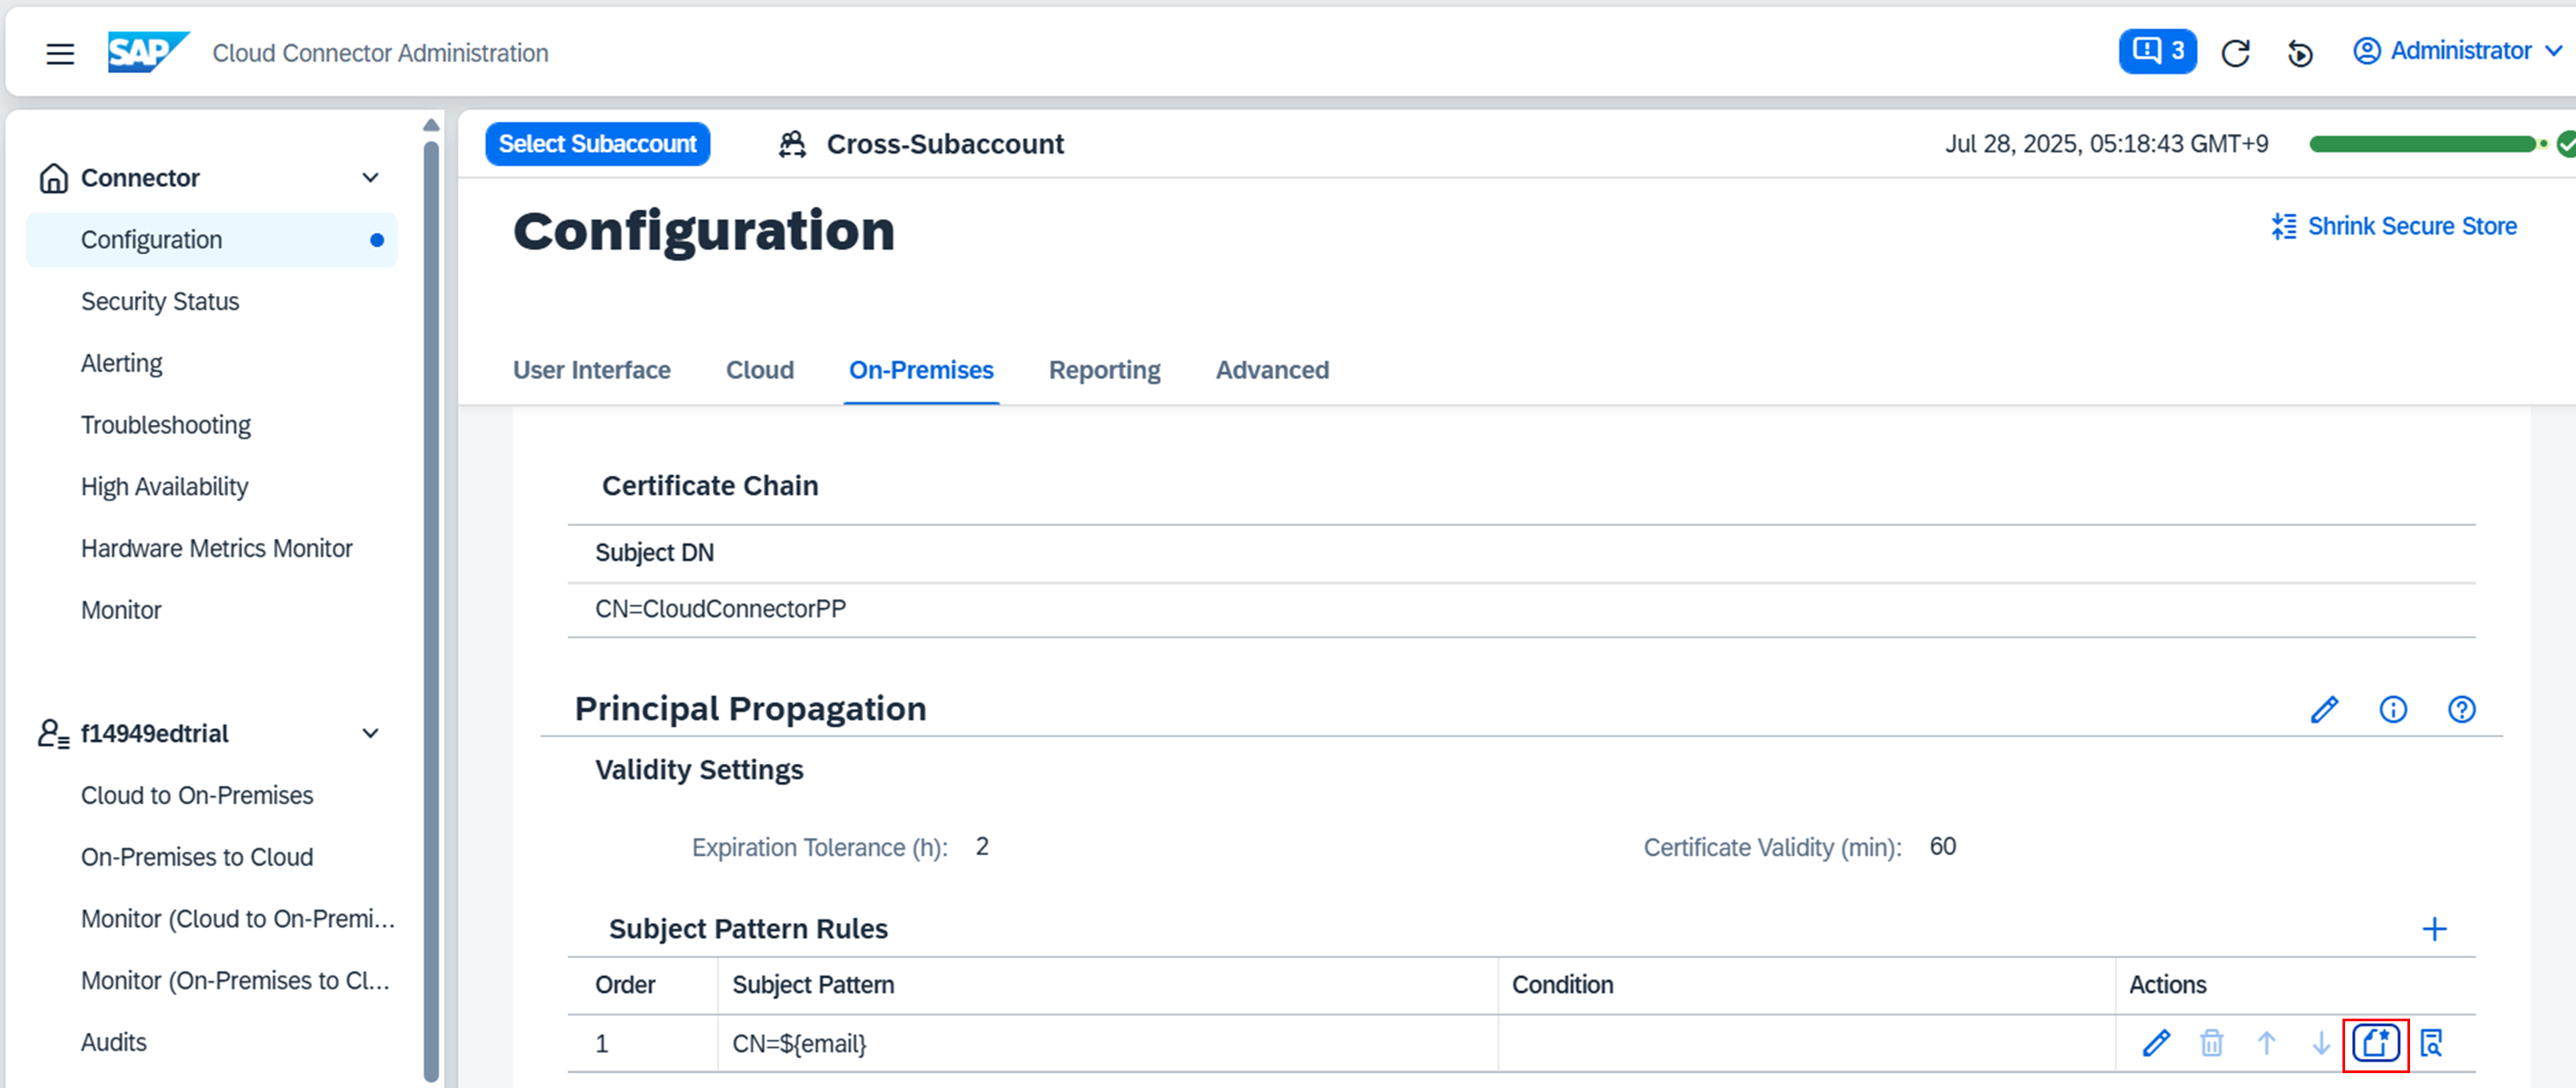The width and height of the screenshot is (2576, 1088).
Task: Click the test rule search icon in Actions
Action: click(2431, 1043)
